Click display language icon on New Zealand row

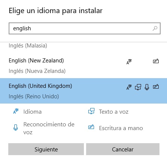tap(129, 62)
